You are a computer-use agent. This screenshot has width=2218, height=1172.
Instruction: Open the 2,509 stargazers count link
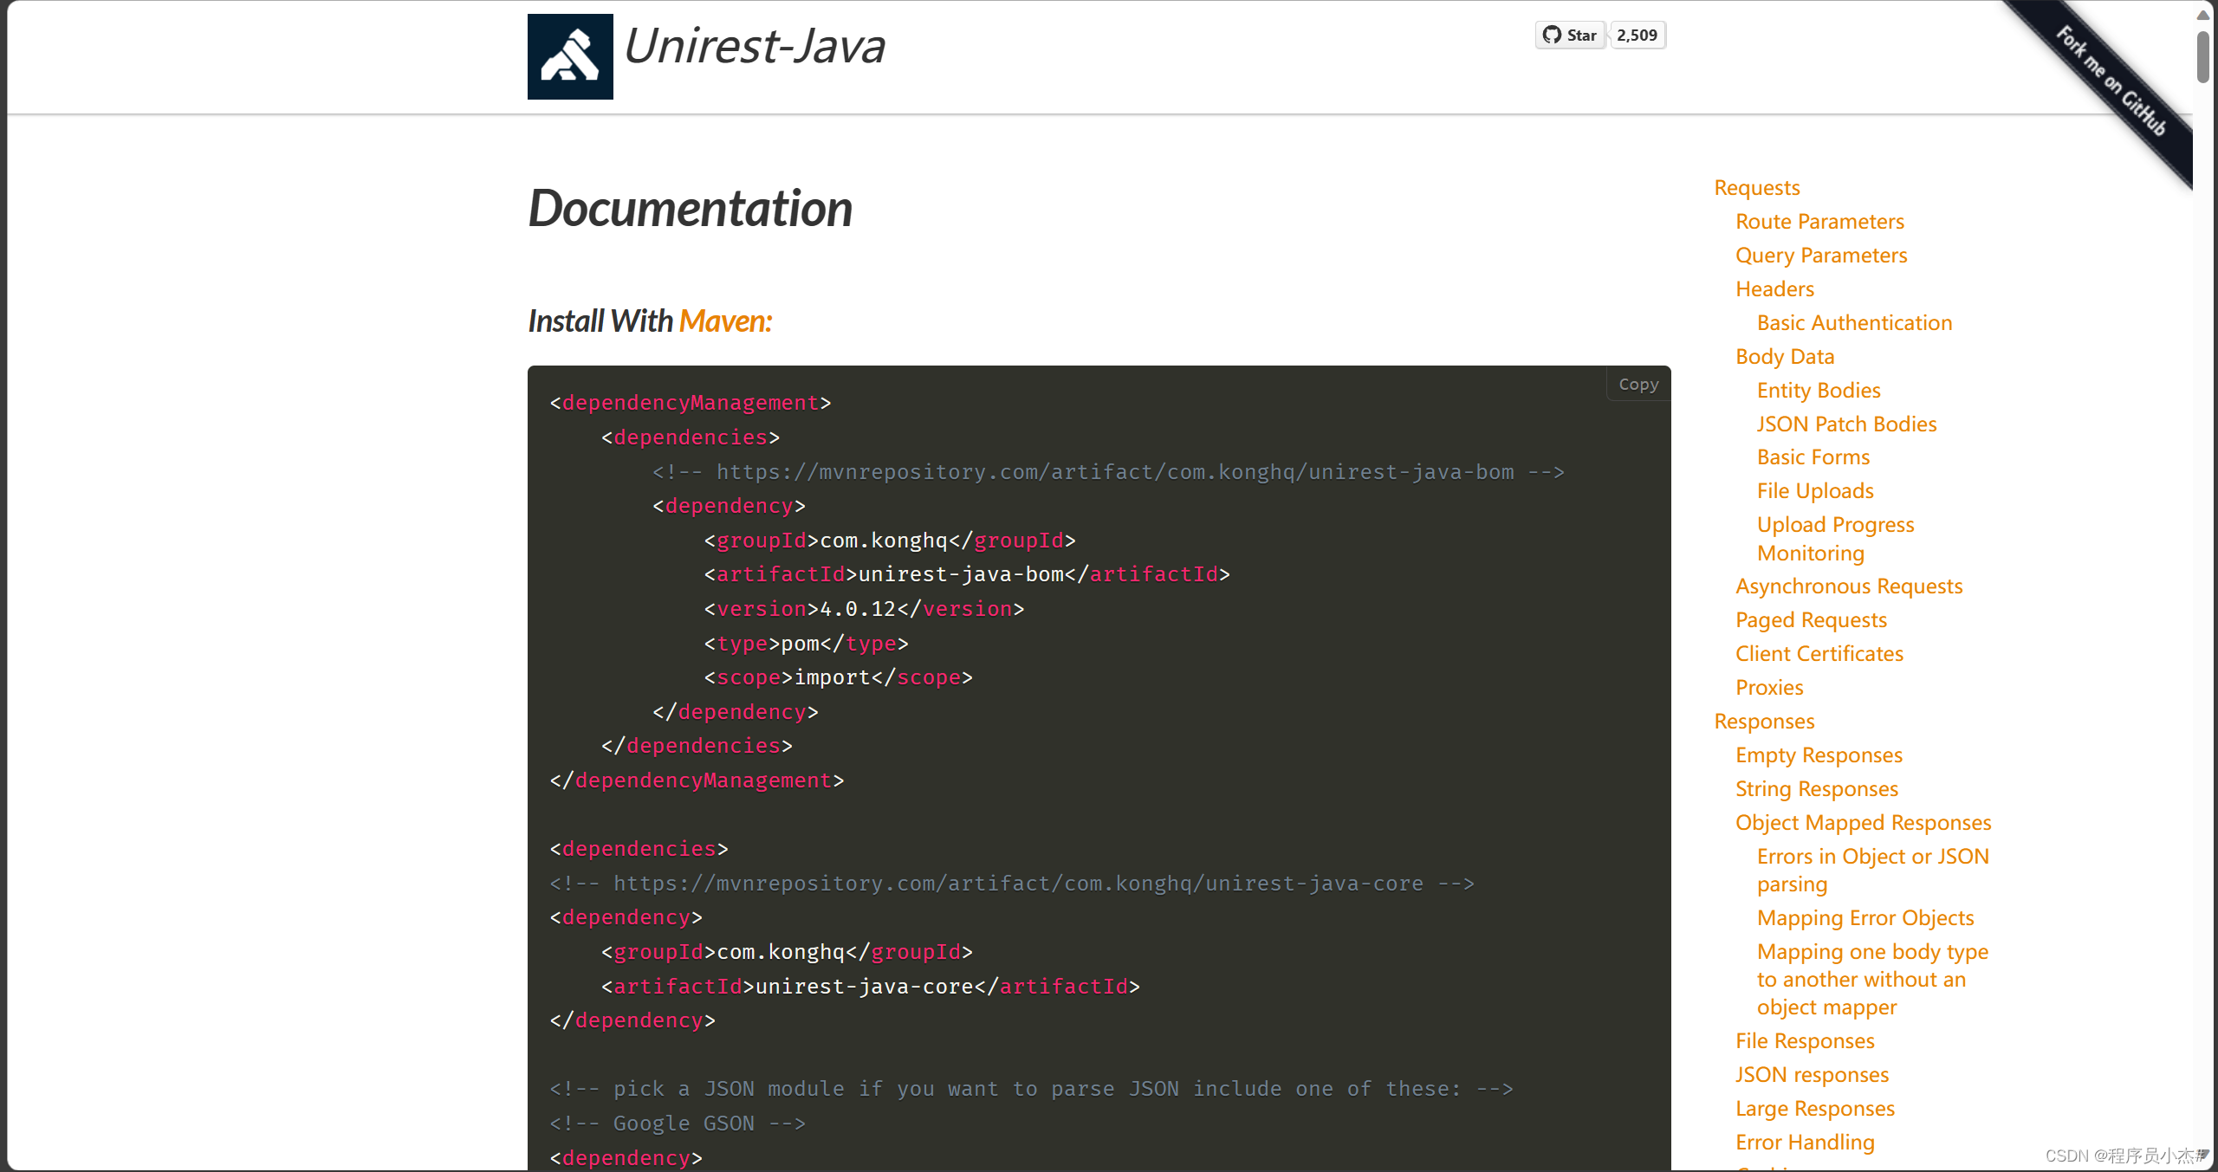point(1637,36)
